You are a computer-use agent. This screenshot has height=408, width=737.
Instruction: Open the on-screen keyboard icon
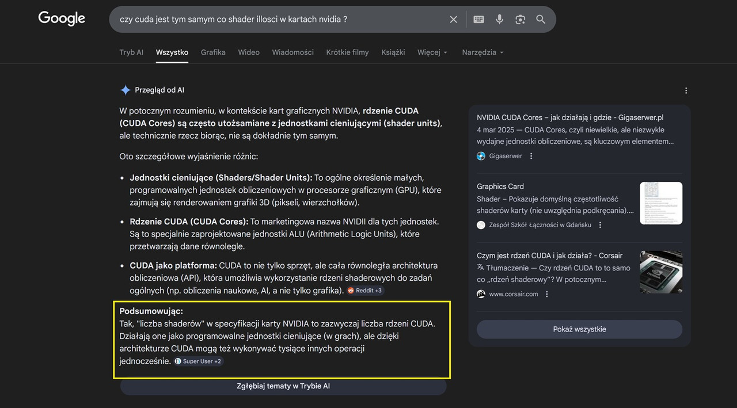[x=478, y=20]
